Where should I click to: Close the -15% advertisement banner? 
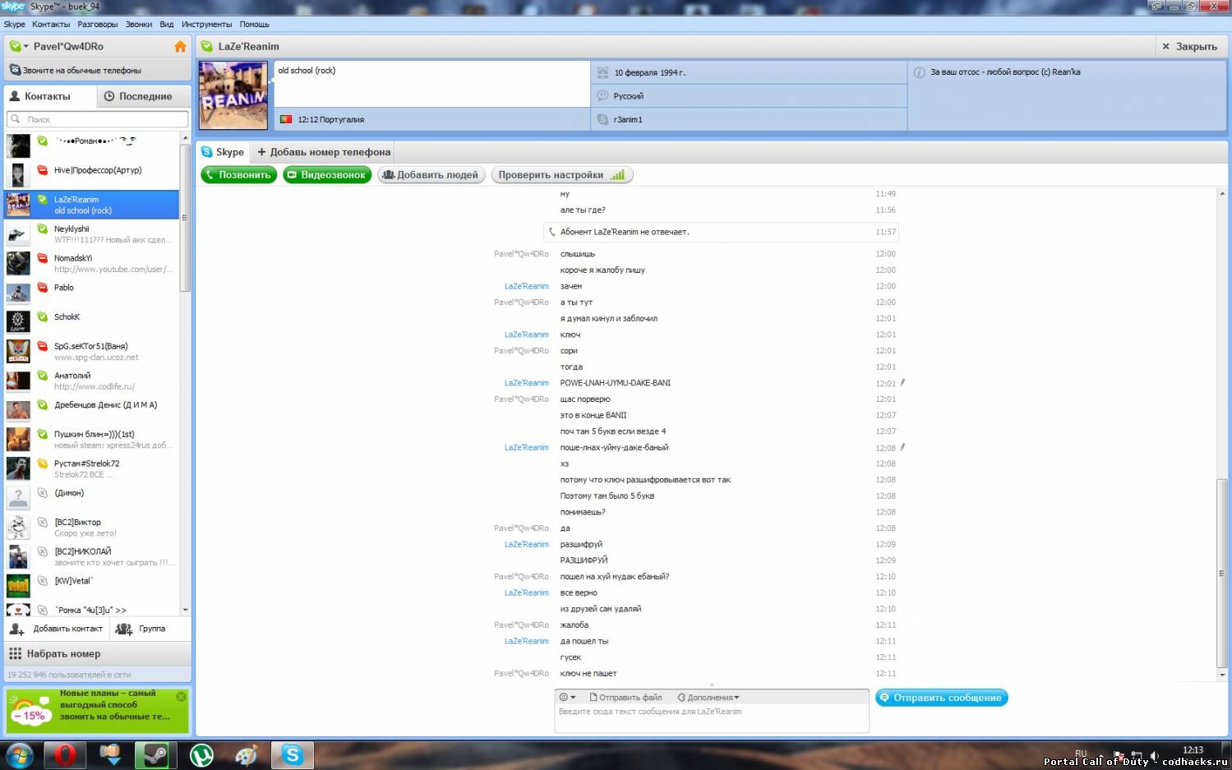coord(181,696)
